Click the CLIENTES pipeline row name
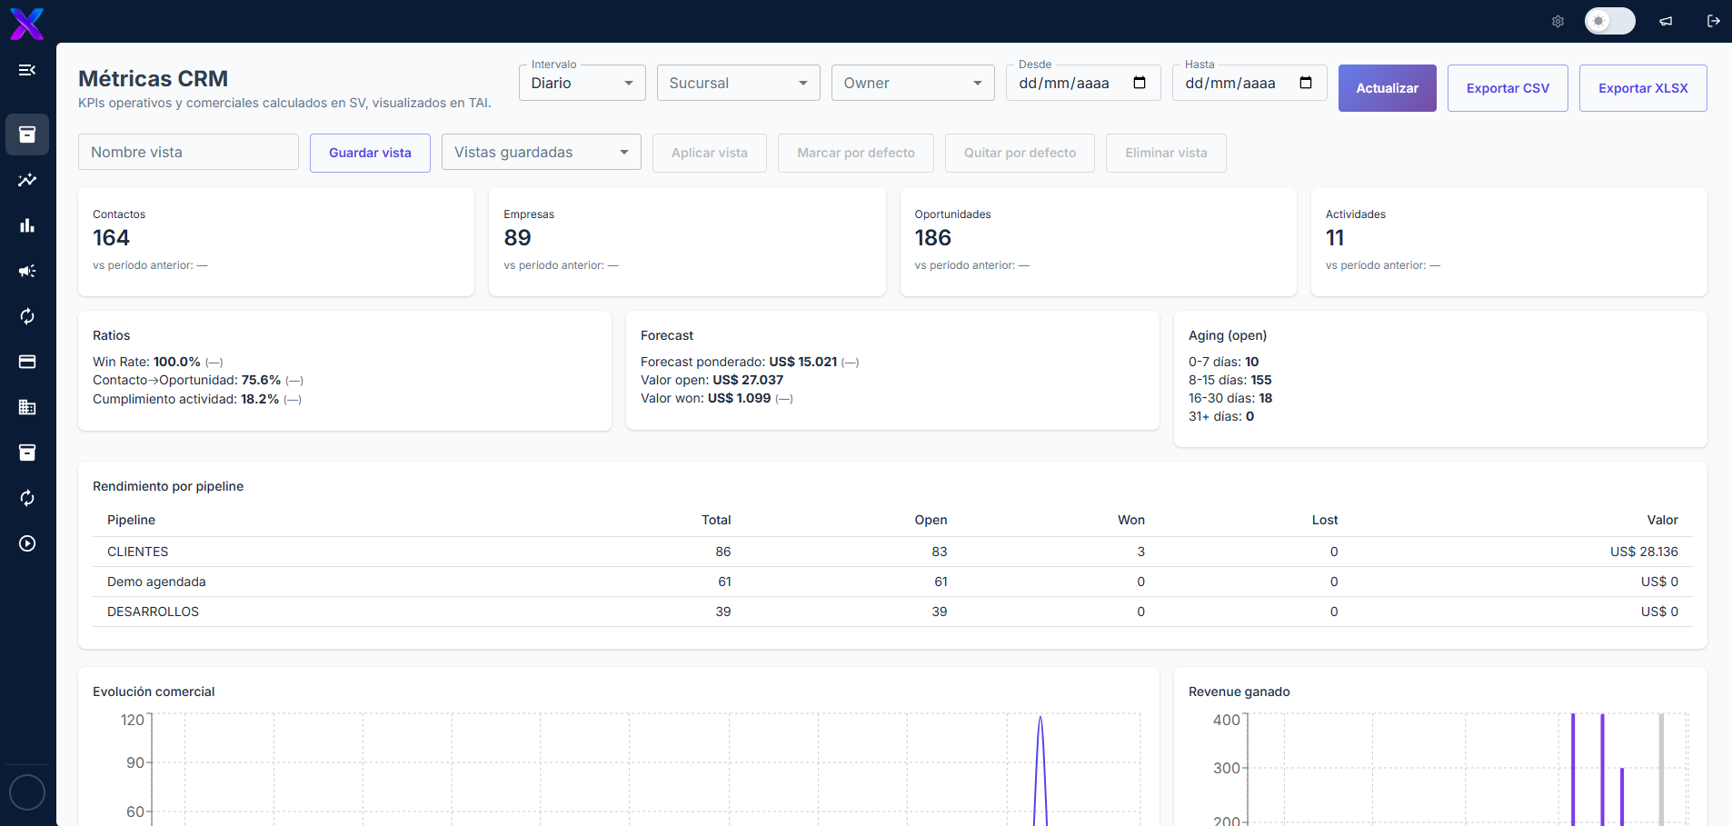The height and width of the screenshot is (826, 1732). point(138,552)
